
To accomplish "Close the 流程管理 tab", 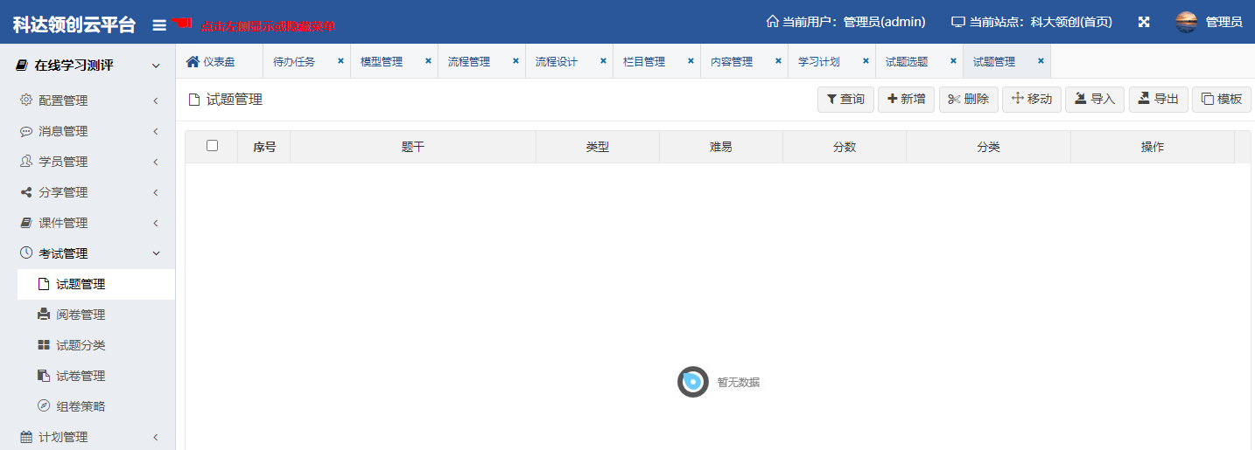I will point(515,61).
